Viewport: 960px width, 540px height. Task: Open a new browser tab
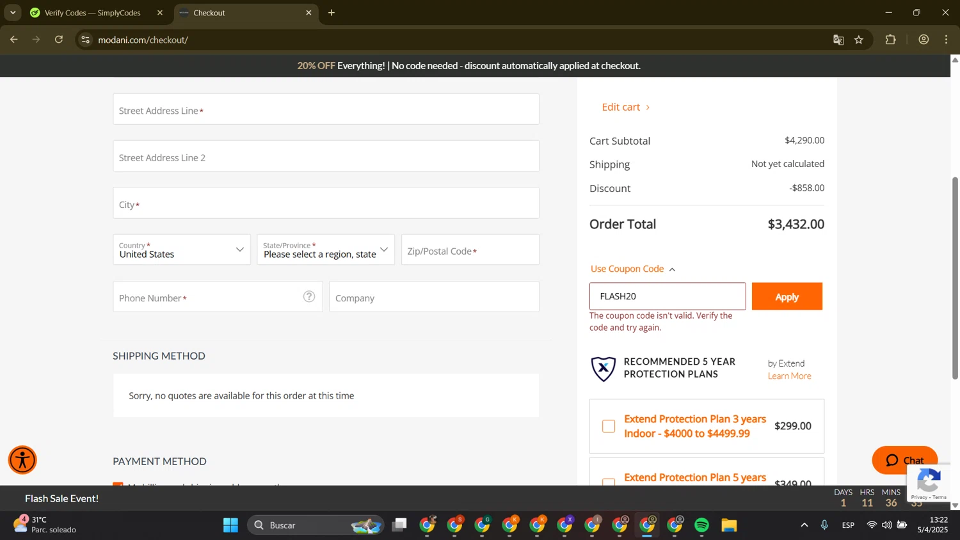tap(332, 13)
